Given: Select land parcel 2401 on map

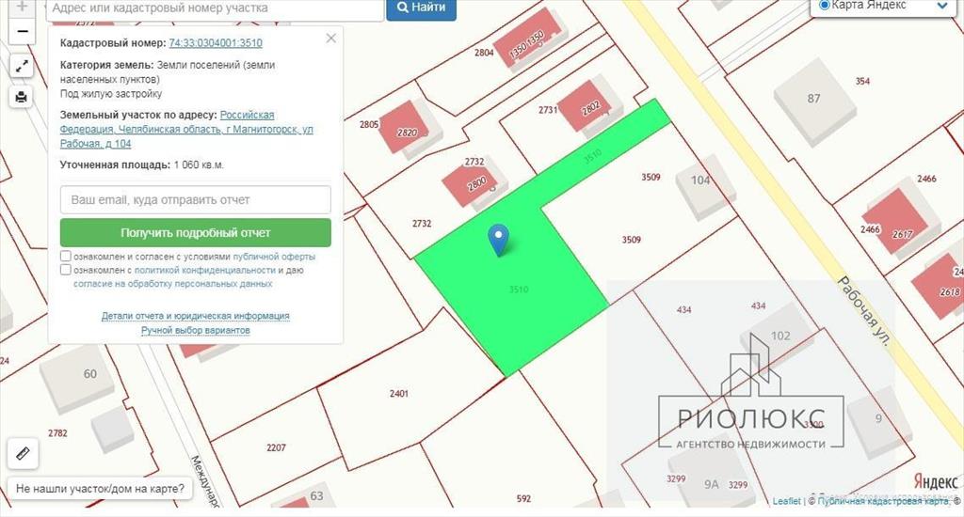Looking at the screenshot, I should (399, 393).
